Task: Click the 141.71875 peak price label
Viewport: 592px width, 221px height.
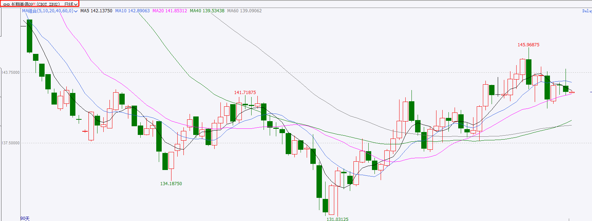Action: pos(245,93)
